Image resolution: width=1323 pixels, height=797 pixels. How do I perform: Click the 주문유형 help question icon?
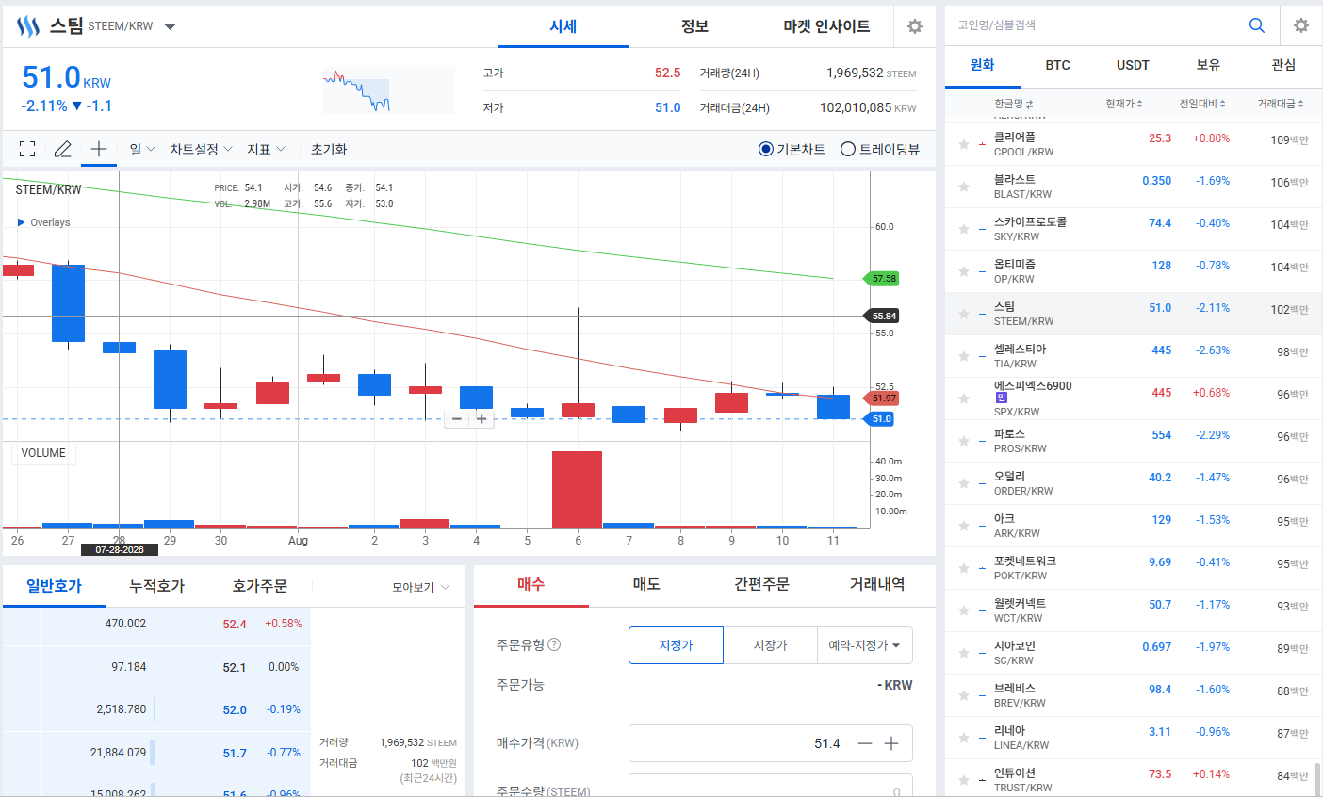554,644
